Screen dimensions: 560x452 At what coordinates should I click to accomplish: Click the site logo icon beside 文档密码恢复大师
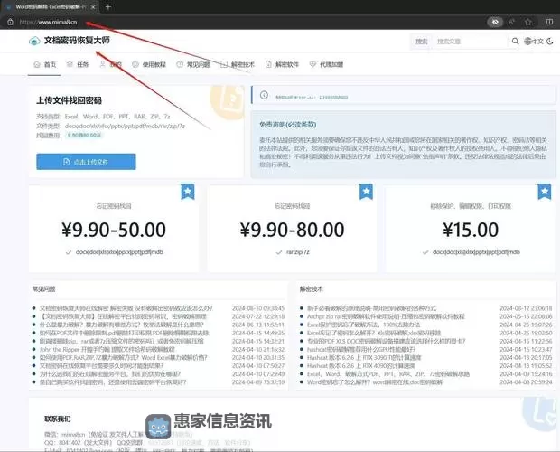tap(34, 41)
